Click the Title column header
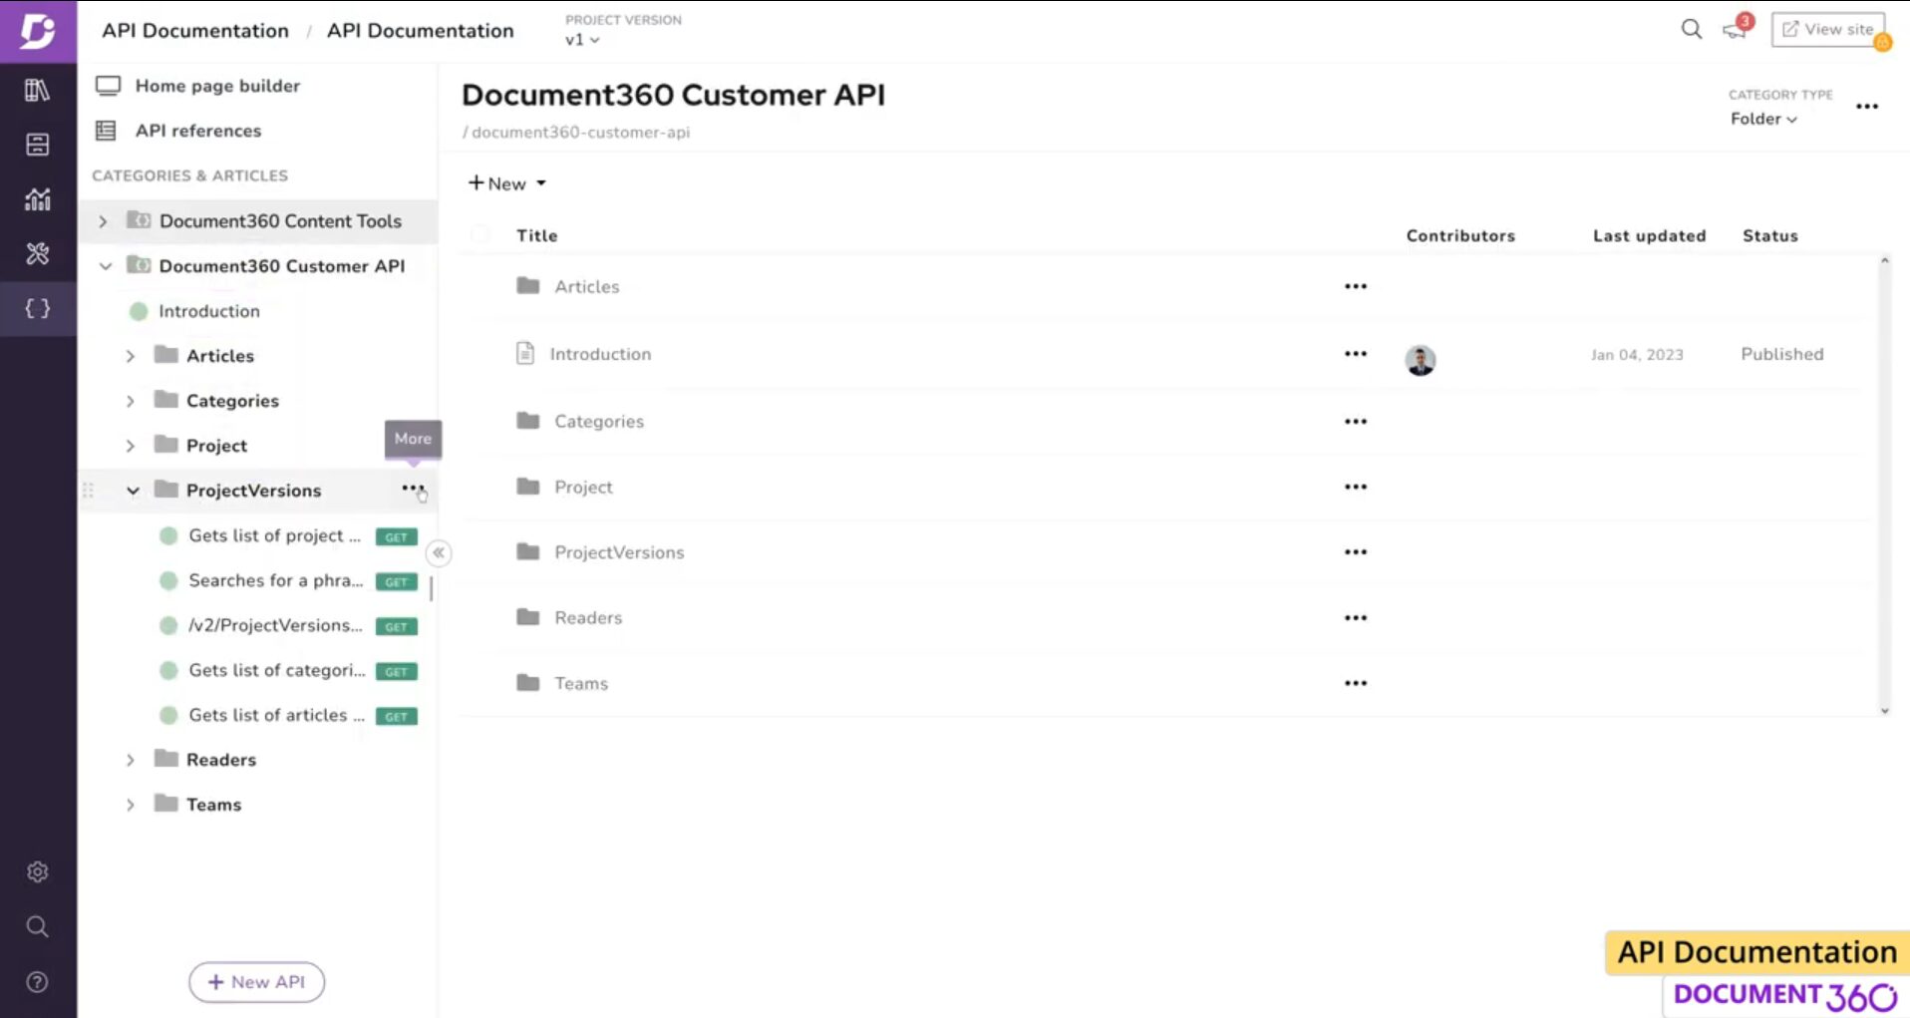 537,235
